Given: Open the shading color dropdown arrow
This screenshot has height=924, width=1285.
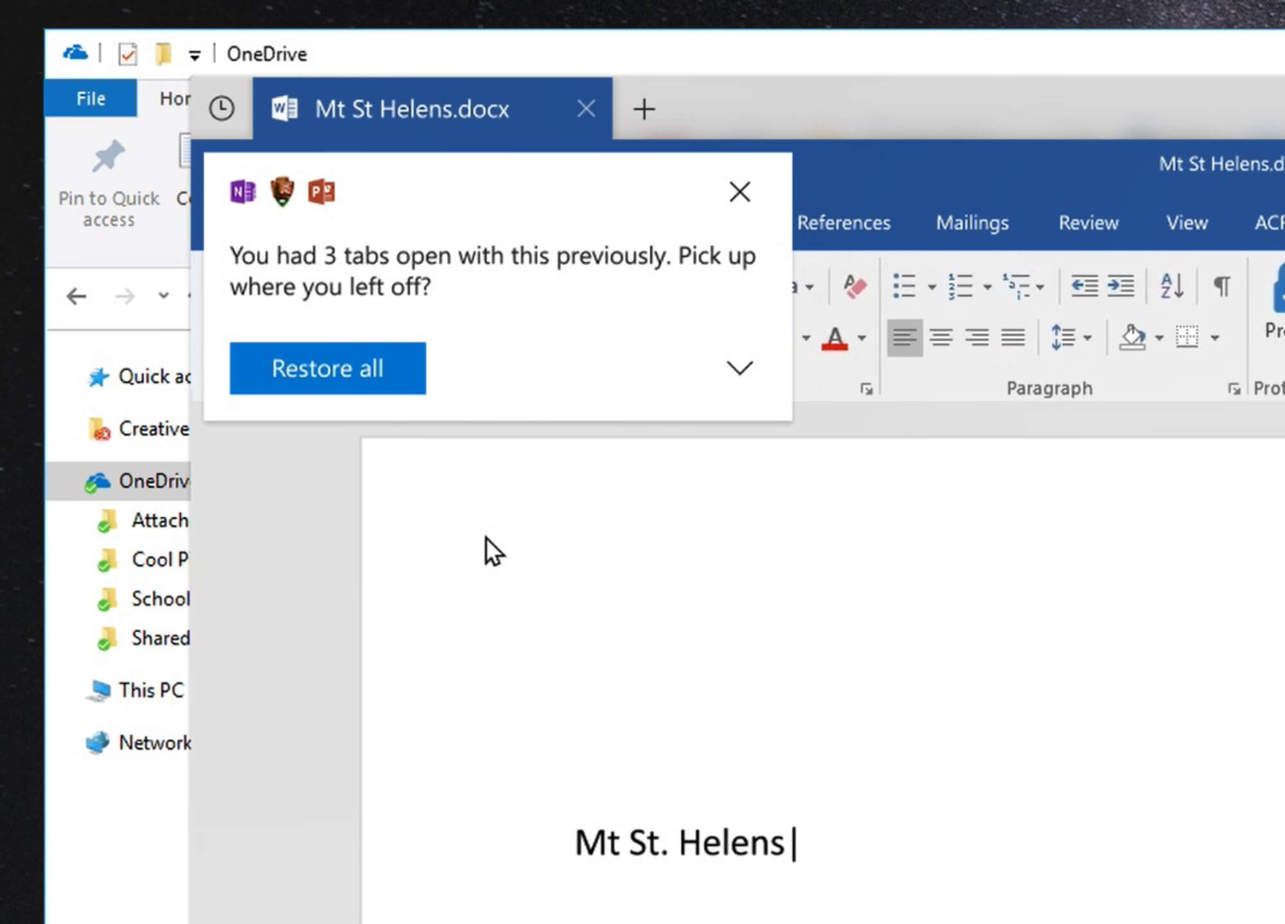Looking at the screenshot, I should (x=1159, y=338).
